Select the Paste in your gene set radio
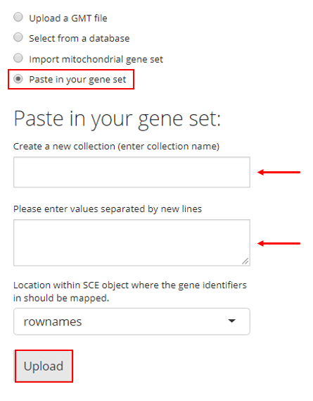The image size is (313, 401). (x=18, y=79)
